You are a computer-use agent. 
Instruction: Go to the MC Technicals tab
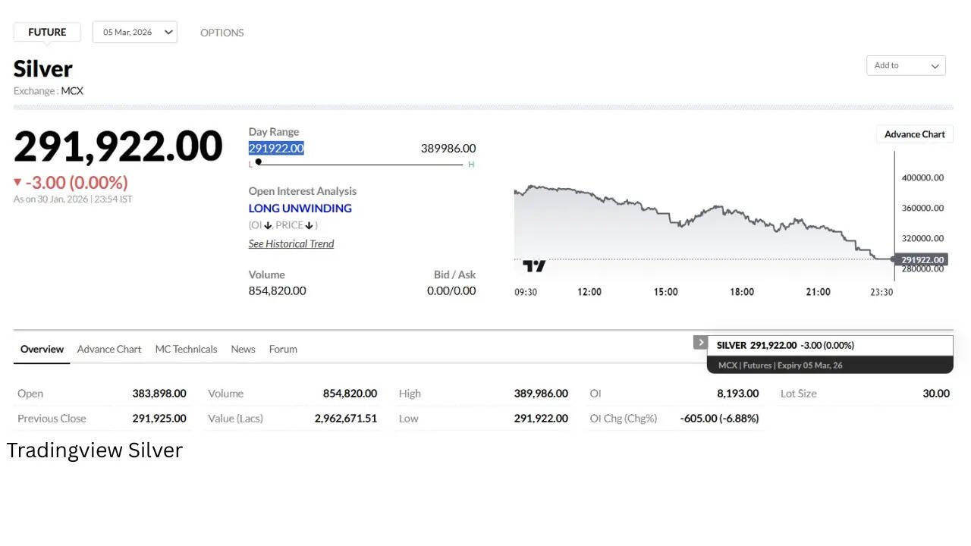(186, 349)
